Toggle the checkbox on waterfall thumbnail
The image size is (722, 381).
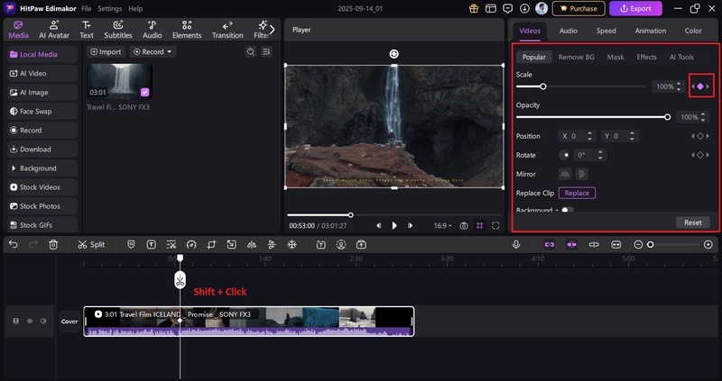coord(144,93)
